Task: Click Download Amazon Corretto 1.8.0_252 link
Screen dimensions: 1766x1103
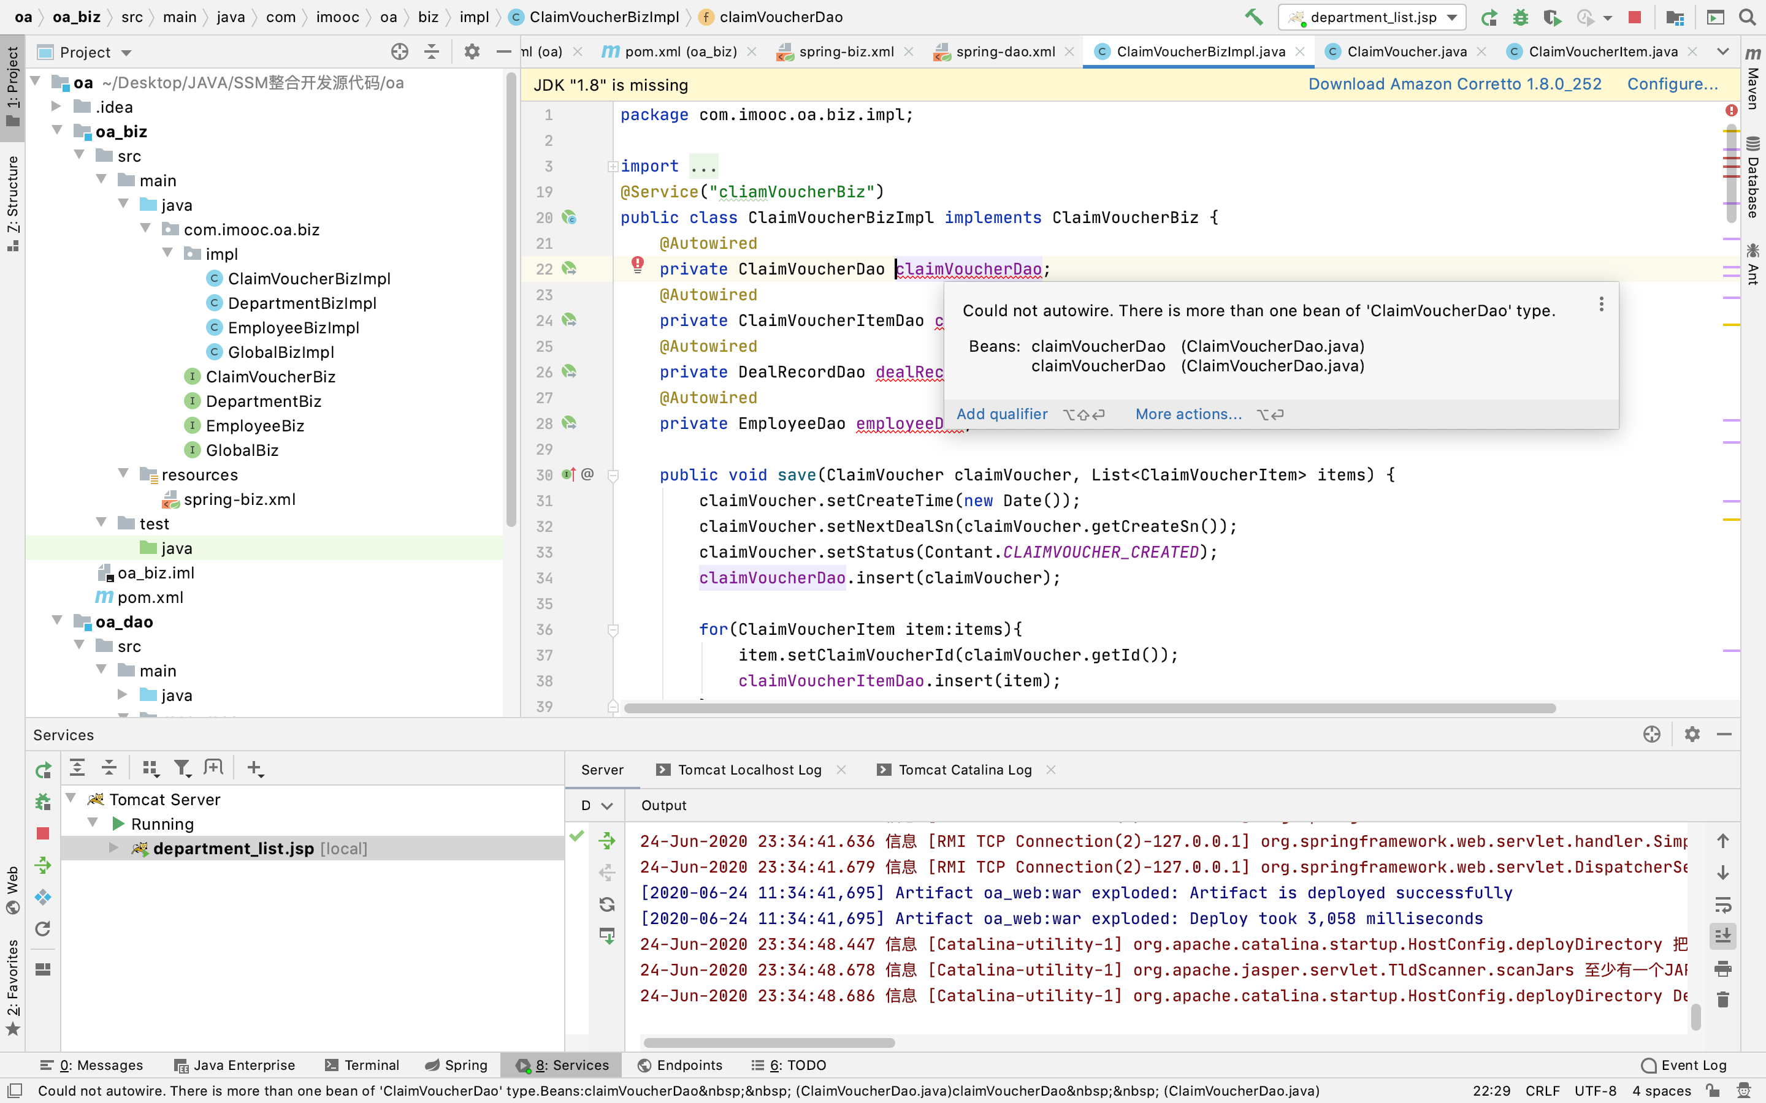Action: pyautogui.click(x=1454, y=85)
